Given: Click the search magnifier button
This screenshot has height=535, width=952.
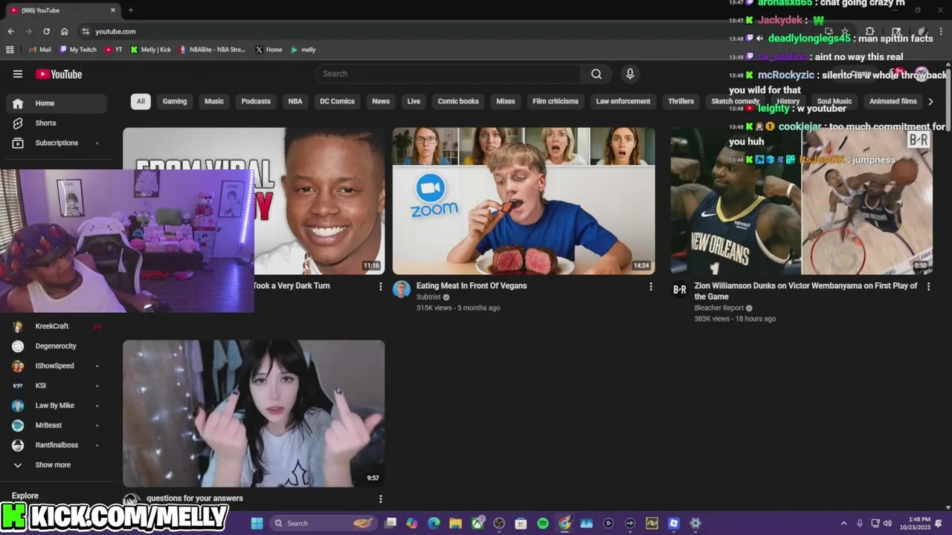Looking at the screenshot, I should (x=596, y=74).
